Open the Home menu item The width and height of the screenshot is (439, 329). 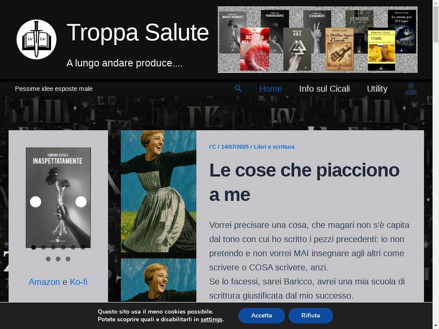point(271,89)
